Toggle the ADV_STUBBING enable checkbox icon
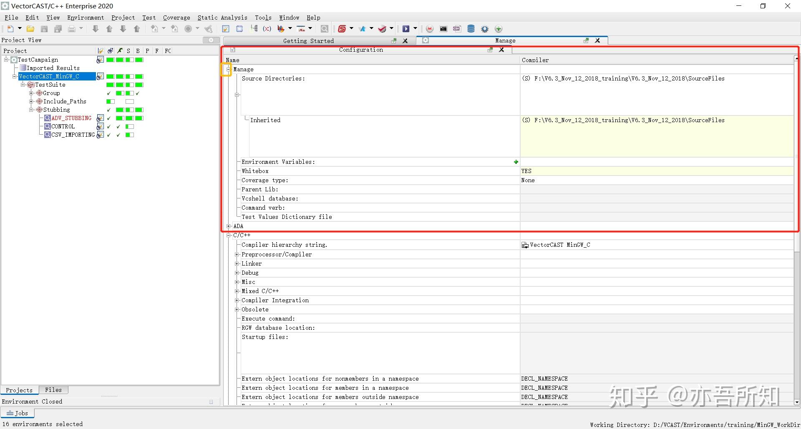 pyautogui.click(x=100, y=118)
